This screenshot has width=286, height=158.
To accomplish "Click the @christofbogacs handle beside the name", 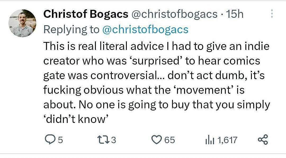I will (174, 14).
